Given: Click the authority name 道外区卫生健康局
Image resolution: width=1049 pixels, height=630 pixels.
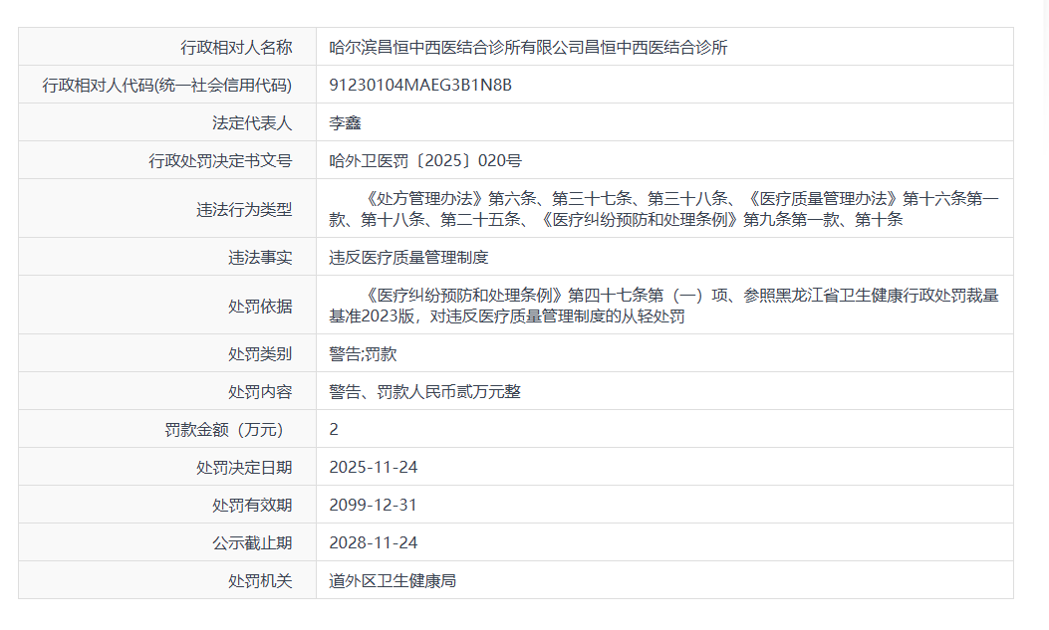Looking at the screenshot, I should (x=393, y=580).
